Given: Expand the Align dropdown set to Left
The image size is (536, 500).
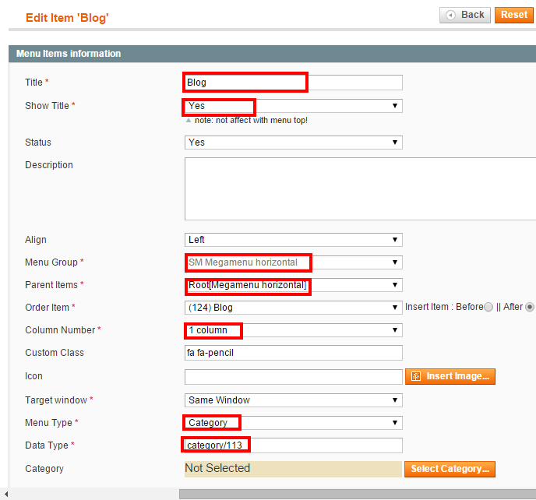Looking at the screenshot, I should (x=293, y=240).
